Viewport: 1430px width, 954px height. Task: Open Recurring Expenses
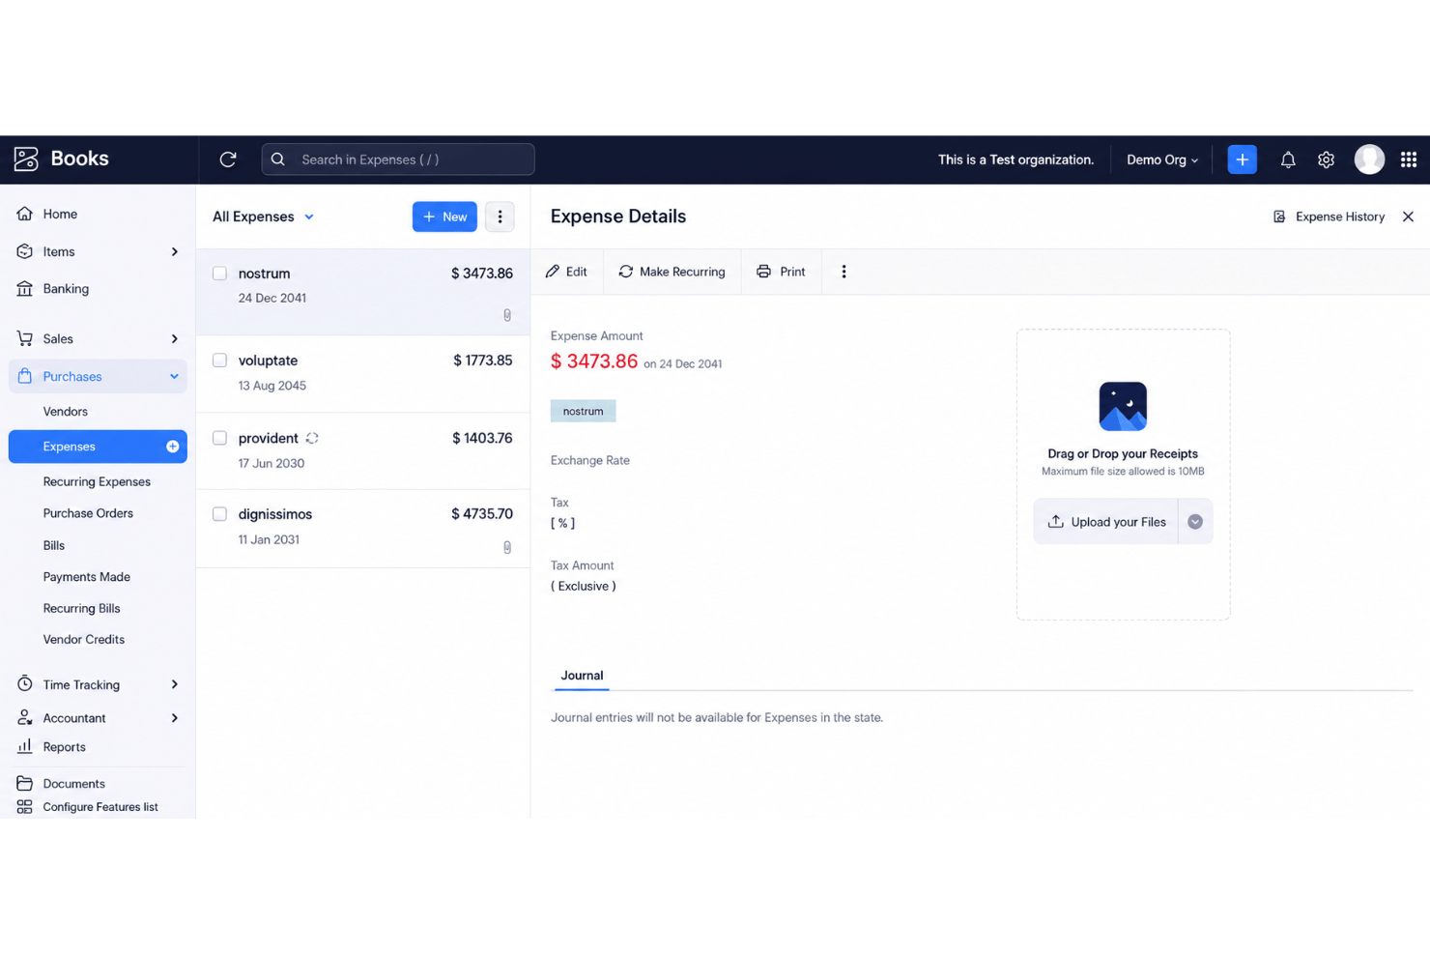tap(97, 481)
